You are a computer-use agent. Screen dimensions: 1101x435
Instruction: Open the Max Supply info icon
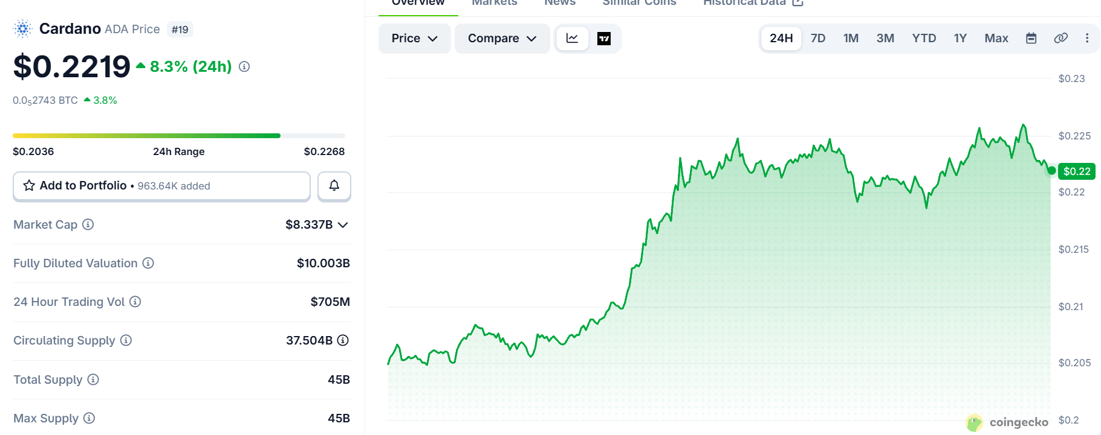89,418
